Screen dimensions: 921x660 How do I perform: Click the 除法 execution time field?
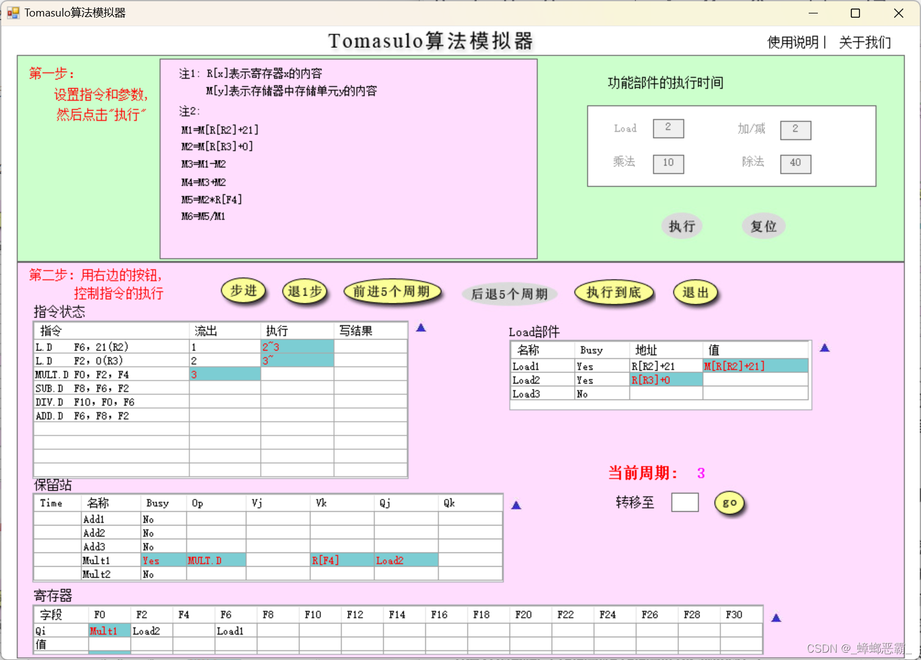[795, 163]
